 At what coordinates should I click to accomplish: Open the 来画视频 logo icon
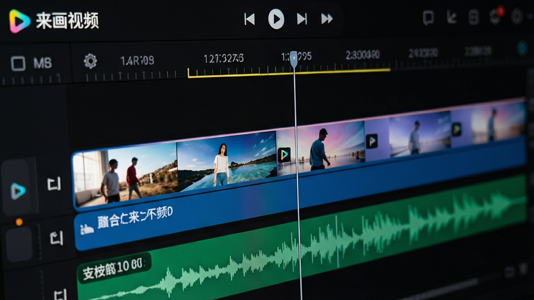tap(19, 21)
